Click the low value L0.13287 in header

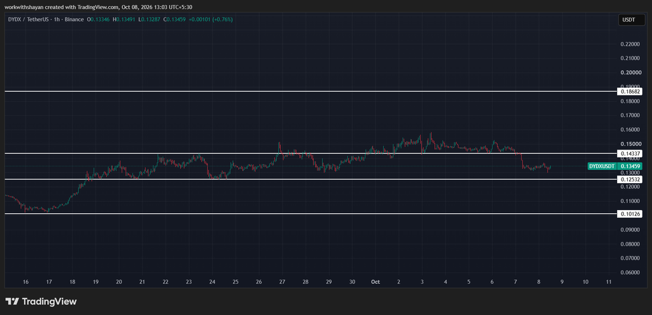(x=150, y=19)
